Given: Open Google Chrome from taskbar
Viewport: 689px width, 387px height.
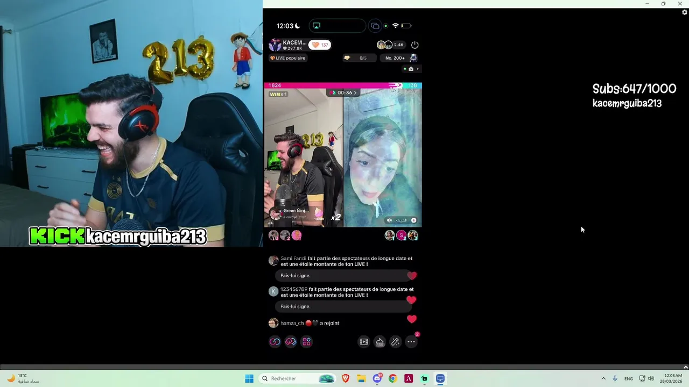Looking at the screenshot, I should (393, 378).
